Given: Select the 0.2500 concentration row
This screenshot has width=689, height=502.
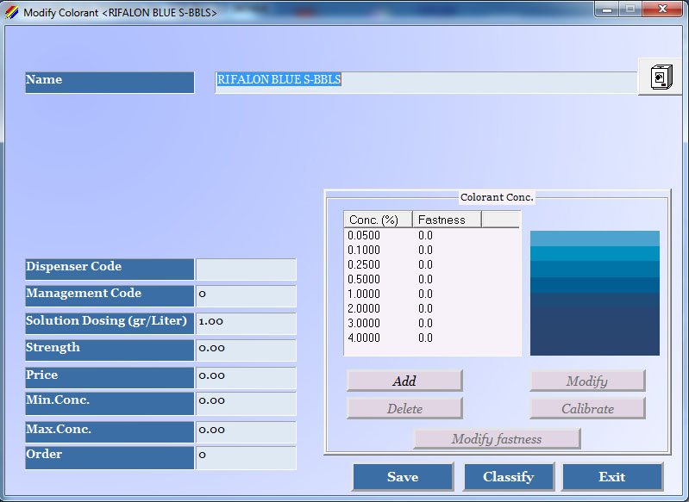Looking at the screenshot, I should (432, 264).
